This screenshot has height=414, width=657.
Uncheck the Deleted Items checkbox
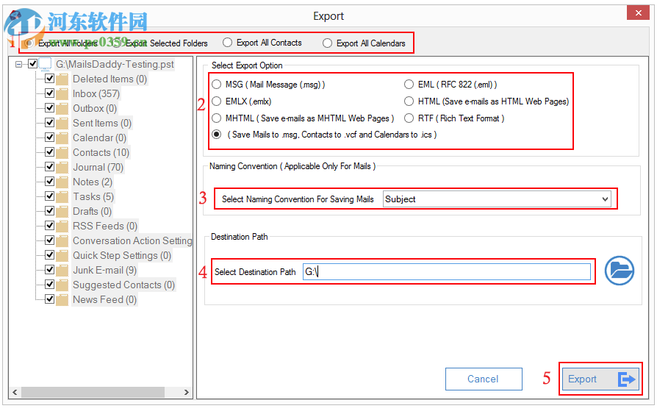49,79
